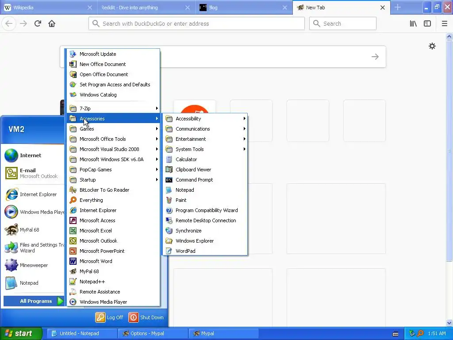Viewport: 453px width, 340px height.
Task: Click All Programs button
Action: (x=34, y=301)
